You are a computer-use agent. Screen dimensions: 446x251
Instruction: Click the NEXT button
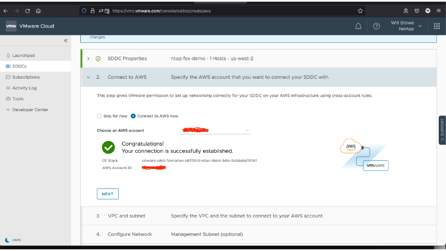point(108,194)
